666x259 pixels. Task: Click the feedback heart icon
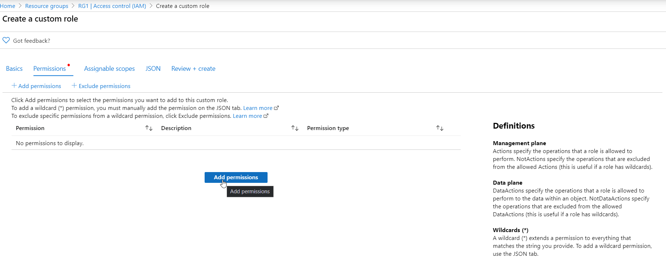(x=6, y=40)
